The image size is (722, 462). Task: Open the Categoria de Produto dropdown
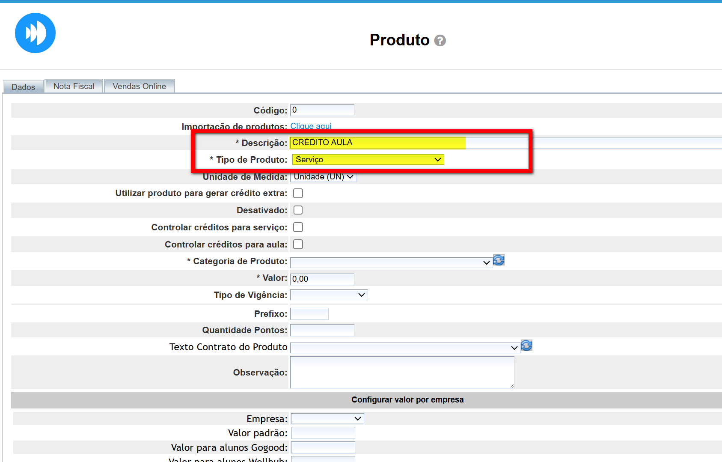coord(390,262)
